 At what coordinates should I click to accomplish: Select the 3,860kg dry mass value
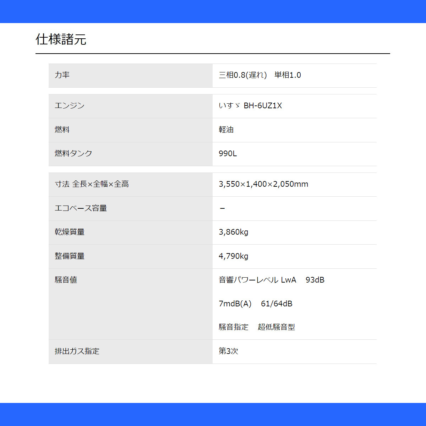pyautogui.click(x=234, y=232)
